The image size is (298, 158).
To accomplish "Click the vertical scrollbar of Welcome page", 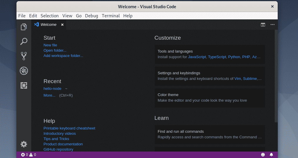I will pos(276,76).
